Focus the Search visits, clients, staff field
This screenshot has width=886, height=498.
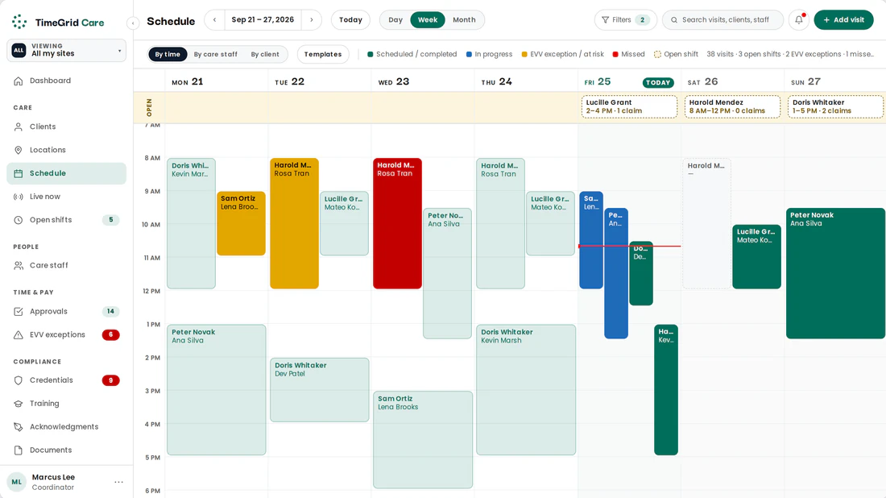[722, 20]
